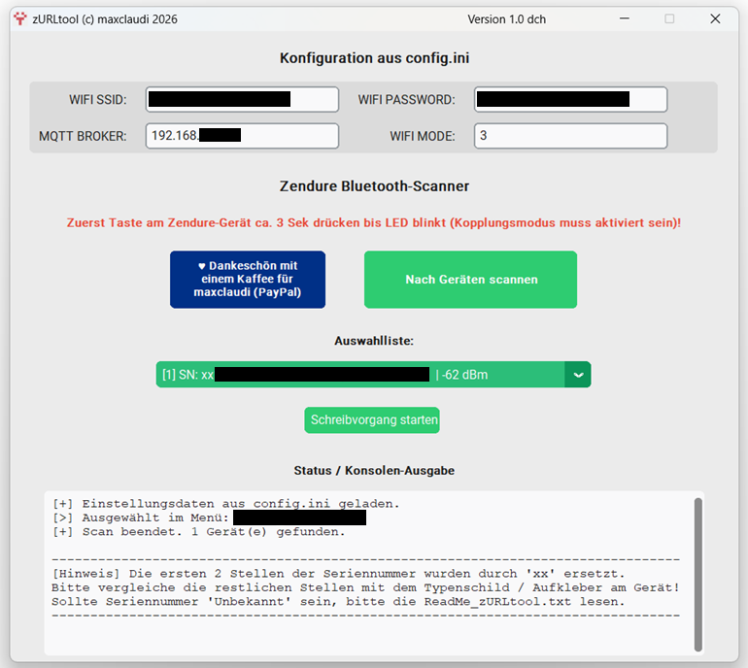Image resolution: width=748 pixels, height=668 pixels.
Task: Click the 'Konfiguration aus config.ini' heading
Action: click(x=374, y=58)
